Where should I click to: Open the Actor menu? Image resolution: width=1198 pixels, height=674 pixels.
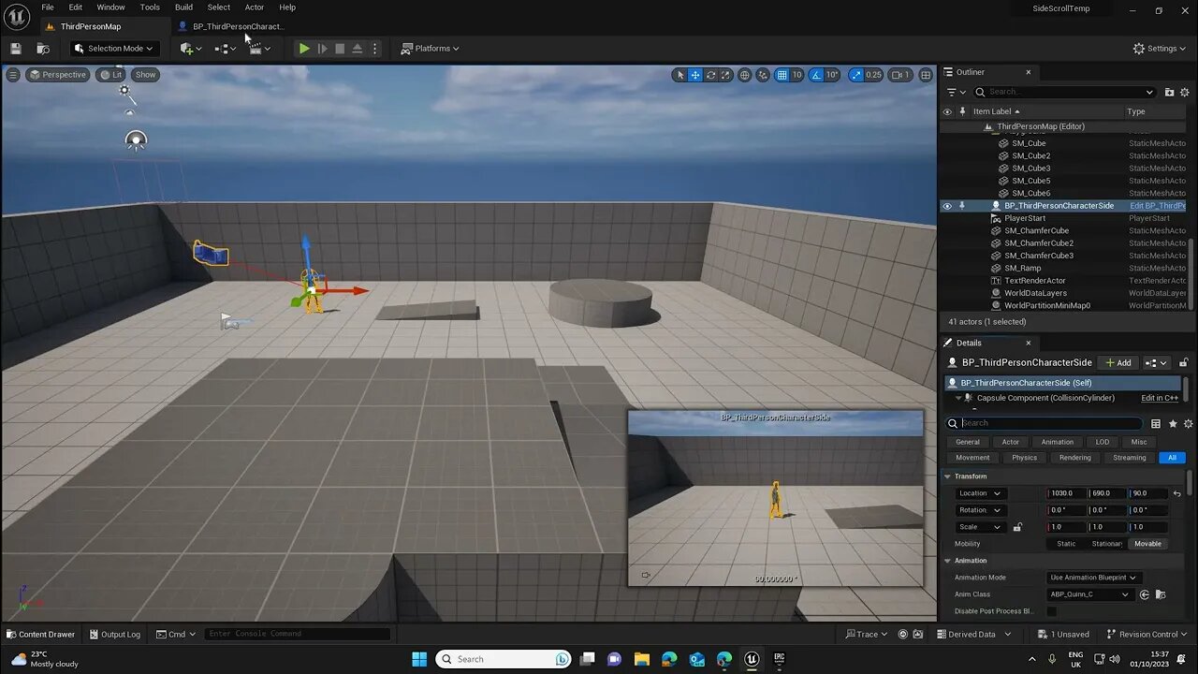tap(255, 7)
